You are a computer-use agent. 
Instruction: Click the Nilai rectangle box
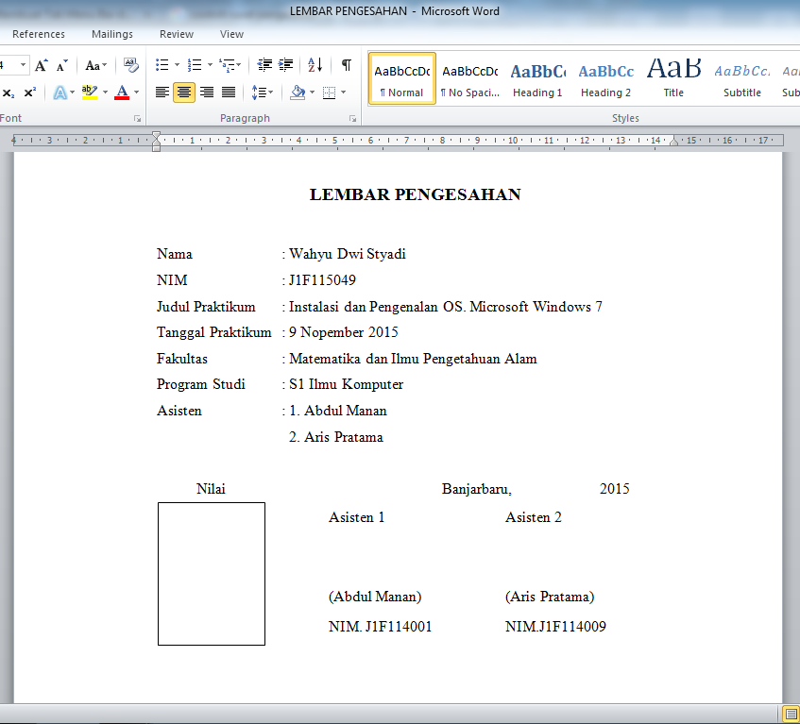pos(212,574)
